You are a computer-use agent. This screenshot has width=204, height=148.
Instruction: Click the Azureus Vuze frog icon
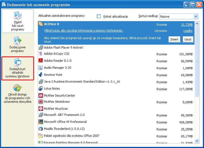[40, 75]
